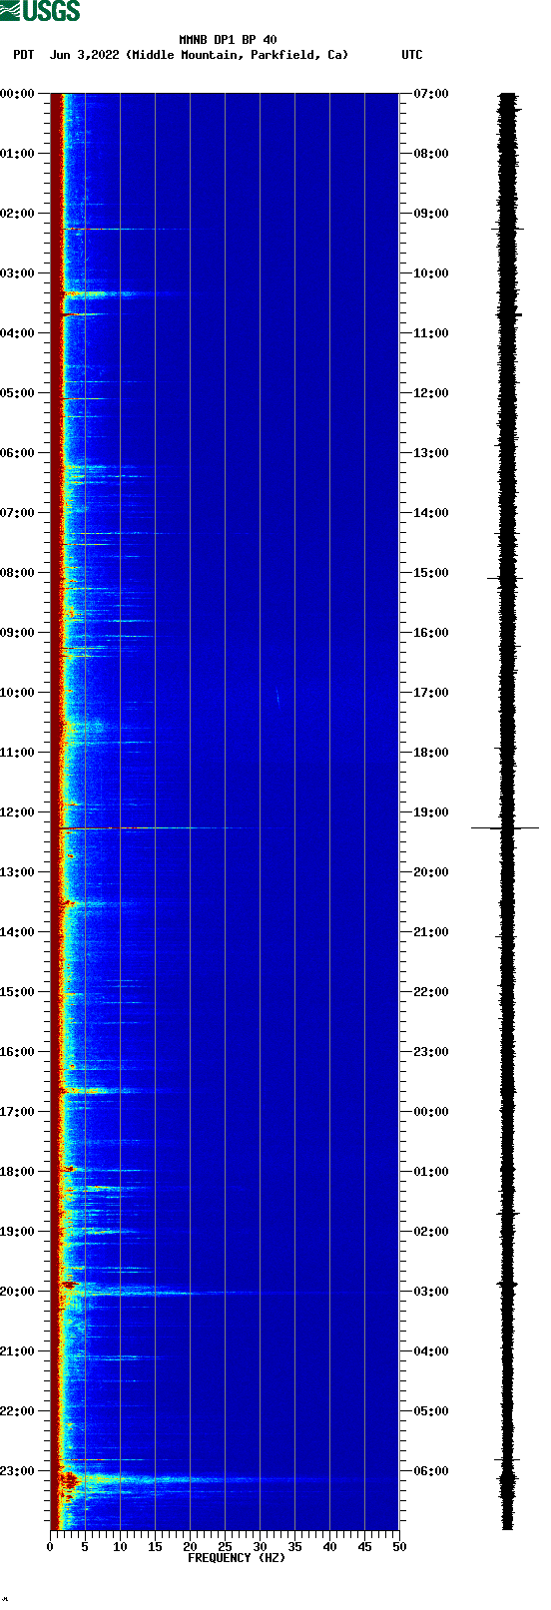551x1610 pixels.
Task: Click the 10:00 UTC time label
Action: point(431,273)
